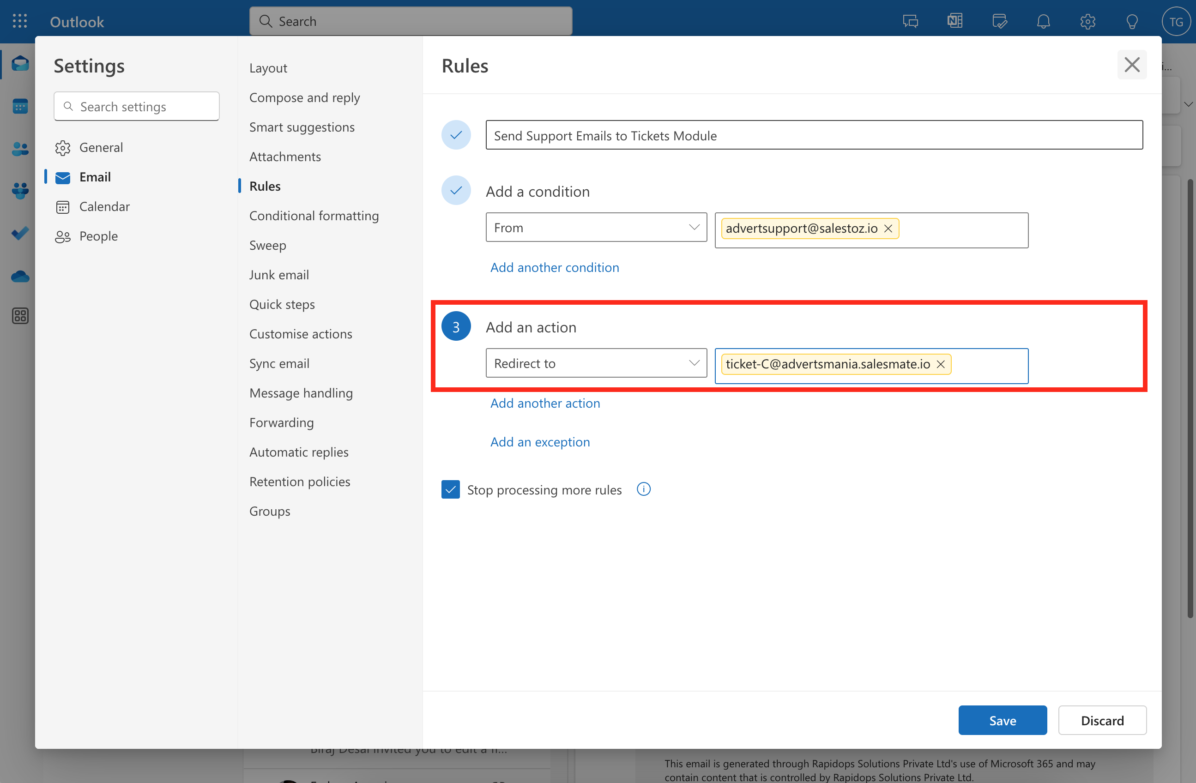Expand the collapsed email details chevron on the right
This screenshot has height=783, width=1196.
point(1189,104)
